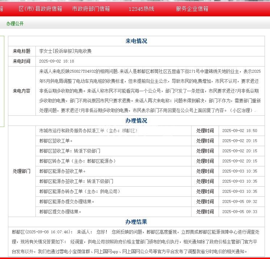Click the 办理公开 breadcrumb link

15,24
